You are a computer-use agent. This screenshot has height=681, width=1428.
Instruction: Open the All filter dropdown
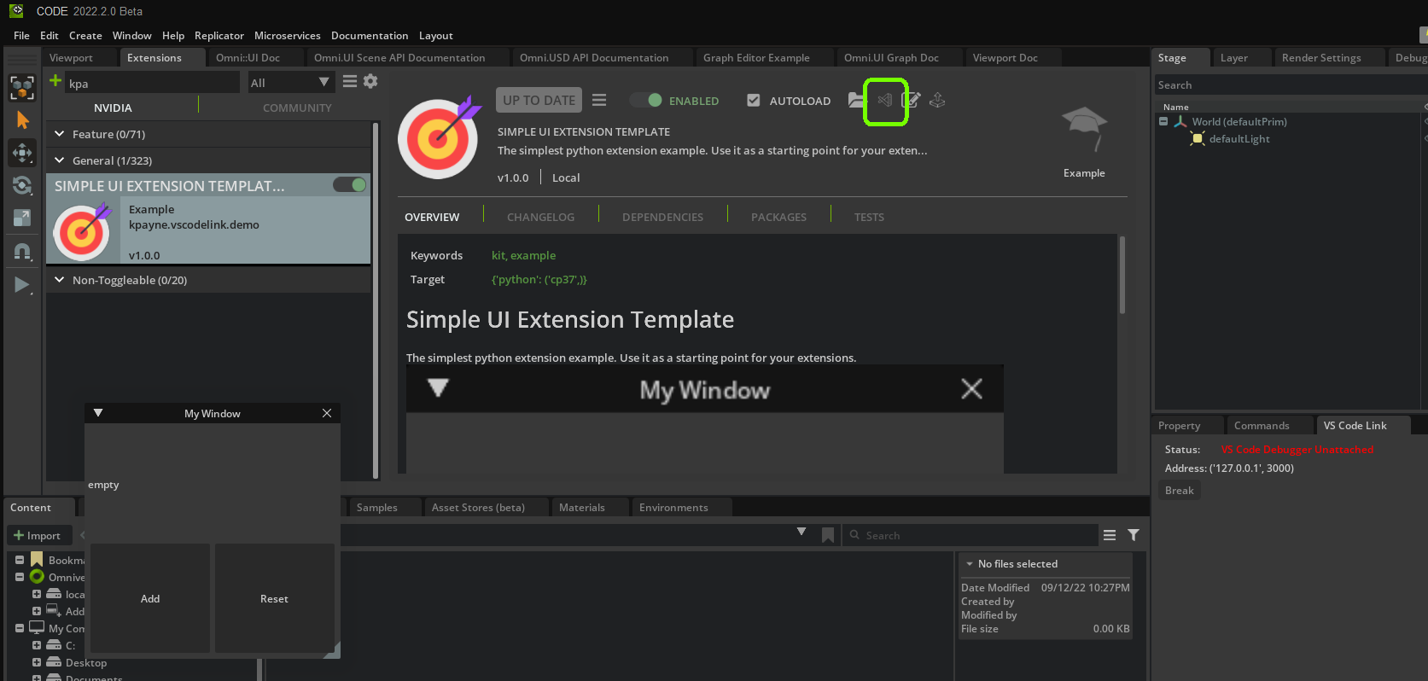pyautogui.click(x=290, y=82)
